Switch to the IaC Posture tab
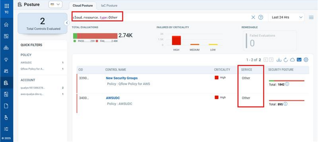Image resolution: width=318 pixels, height=142 pixels. [x=109, y=6]
